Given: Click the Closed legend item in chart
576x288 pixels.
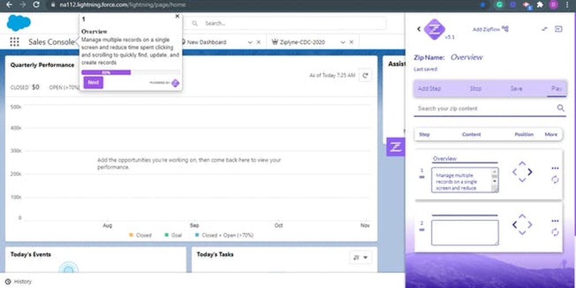Looking at the screenshot, I should (x=140, y=235).
